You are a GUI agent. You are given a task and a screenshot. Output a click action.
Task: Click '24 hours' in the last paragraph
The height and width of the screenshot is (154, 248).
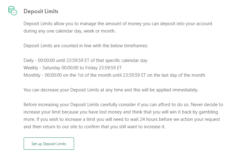(149, 119)
